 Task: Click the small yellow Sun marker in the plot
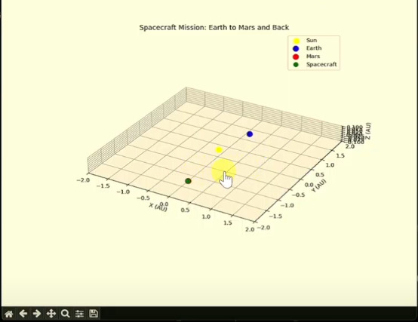coord(219,149)
